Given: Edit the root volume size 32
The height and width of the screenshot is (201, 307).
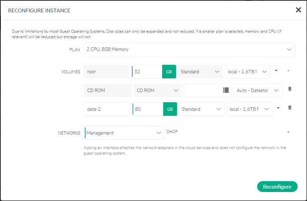Looking at the screenshot, I should point(147,72).
